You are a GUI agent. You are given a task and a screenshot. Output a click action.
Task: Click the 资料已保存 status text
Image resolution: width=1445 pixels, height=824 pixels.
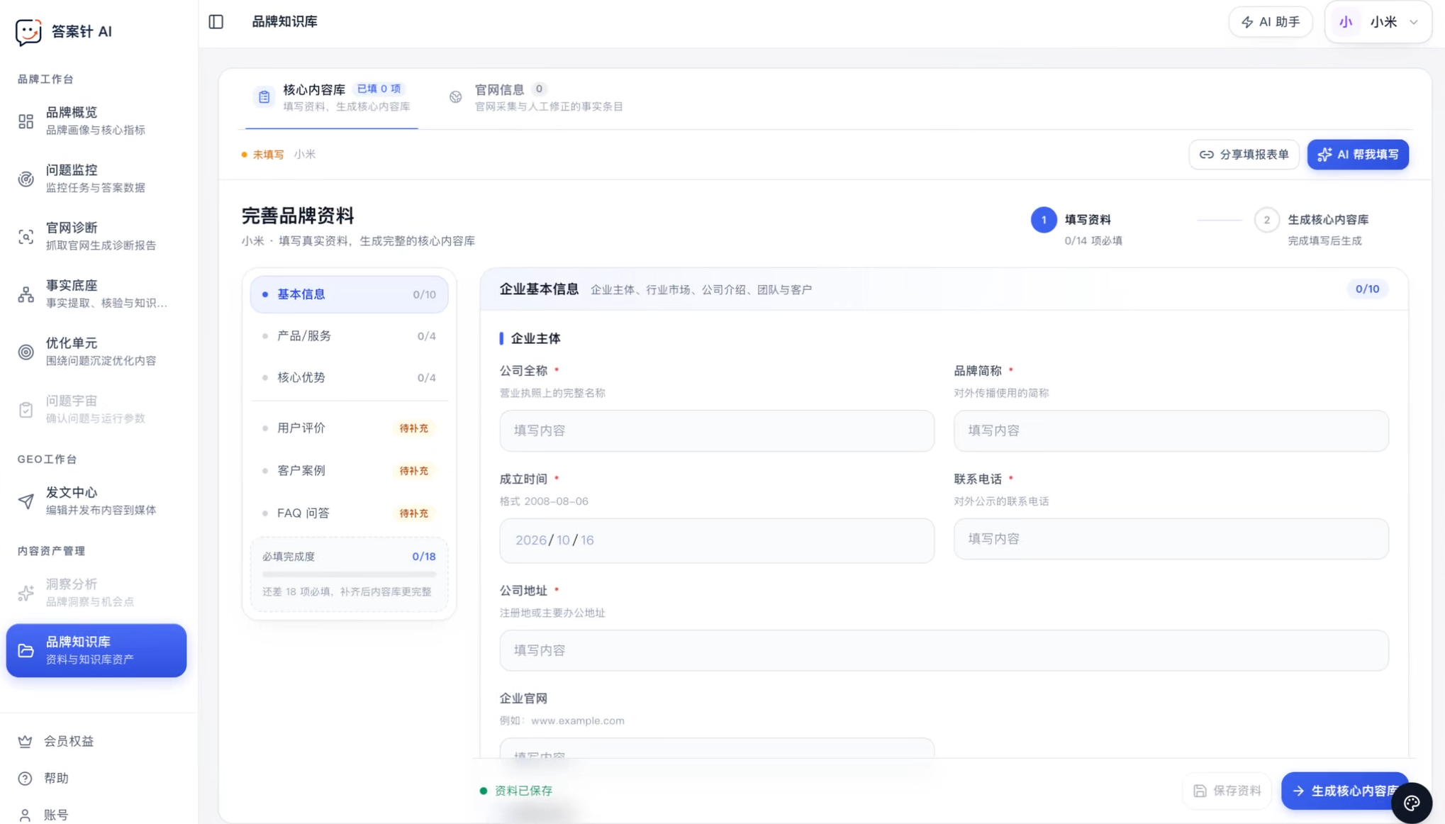click(x=523, y=791)
